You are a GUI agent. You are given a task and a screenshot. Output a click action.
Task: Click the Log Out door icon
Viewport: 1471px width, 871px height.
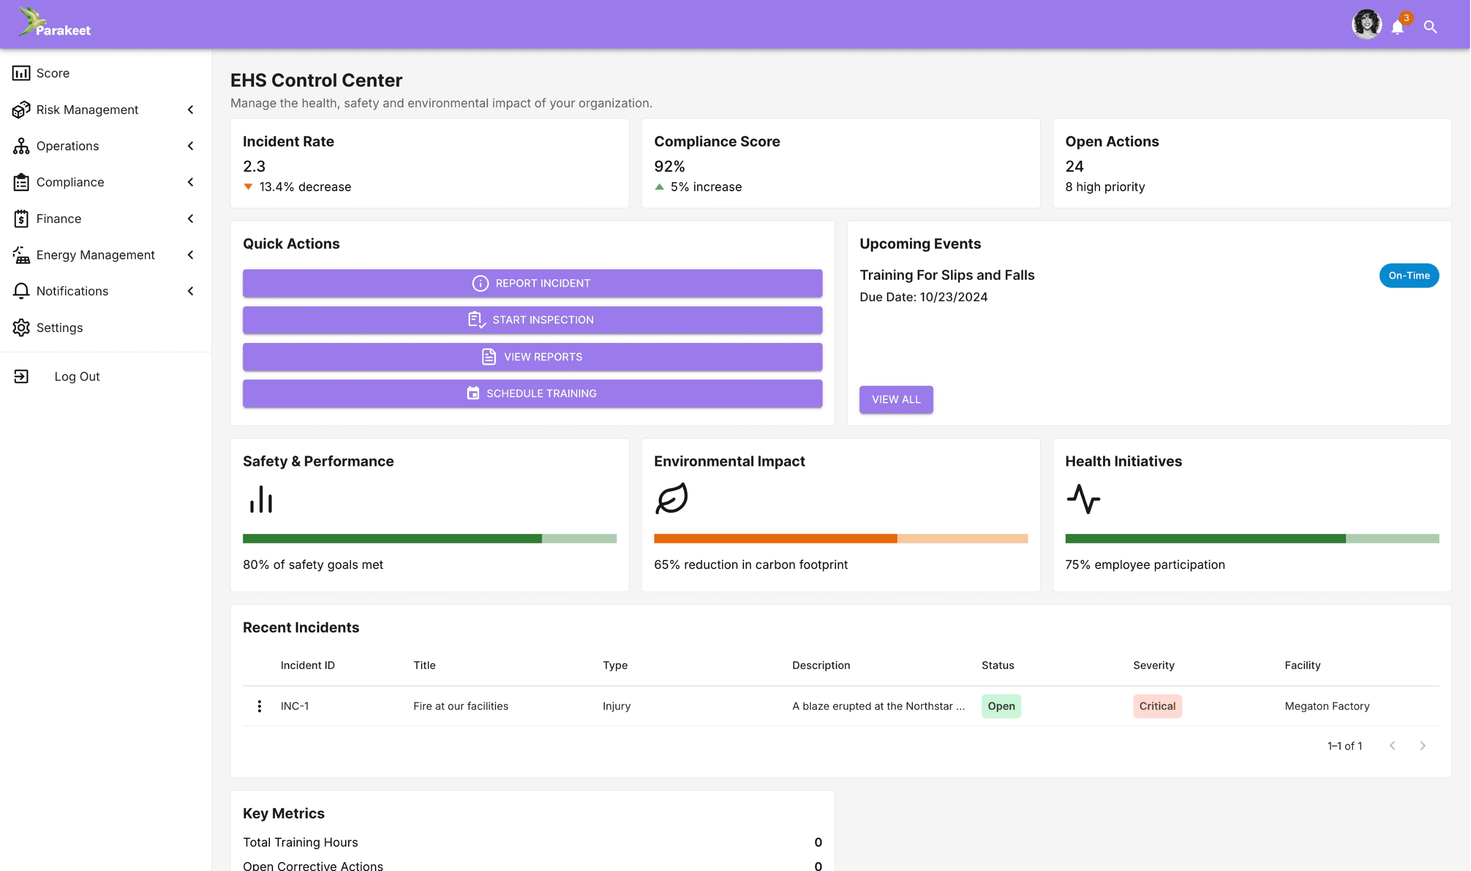click(21, 376)
